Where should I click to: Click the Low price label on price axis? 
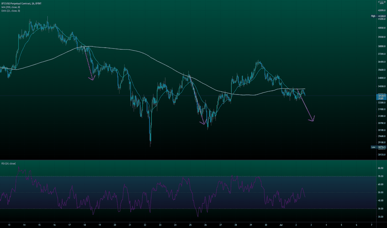378,147
